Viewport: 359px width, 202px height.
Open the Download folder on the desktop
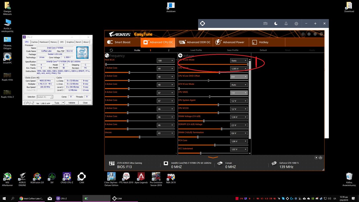click(349, 7)
